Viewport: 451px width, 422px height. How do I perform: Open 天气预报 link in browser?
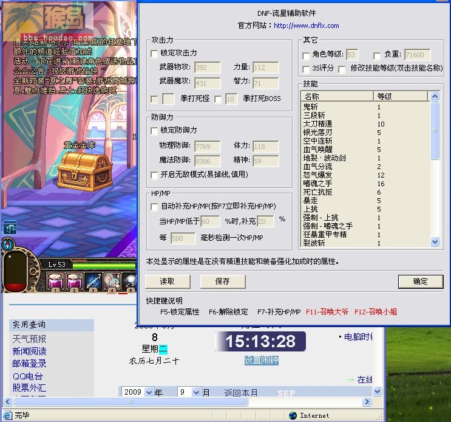click(29, 339)
